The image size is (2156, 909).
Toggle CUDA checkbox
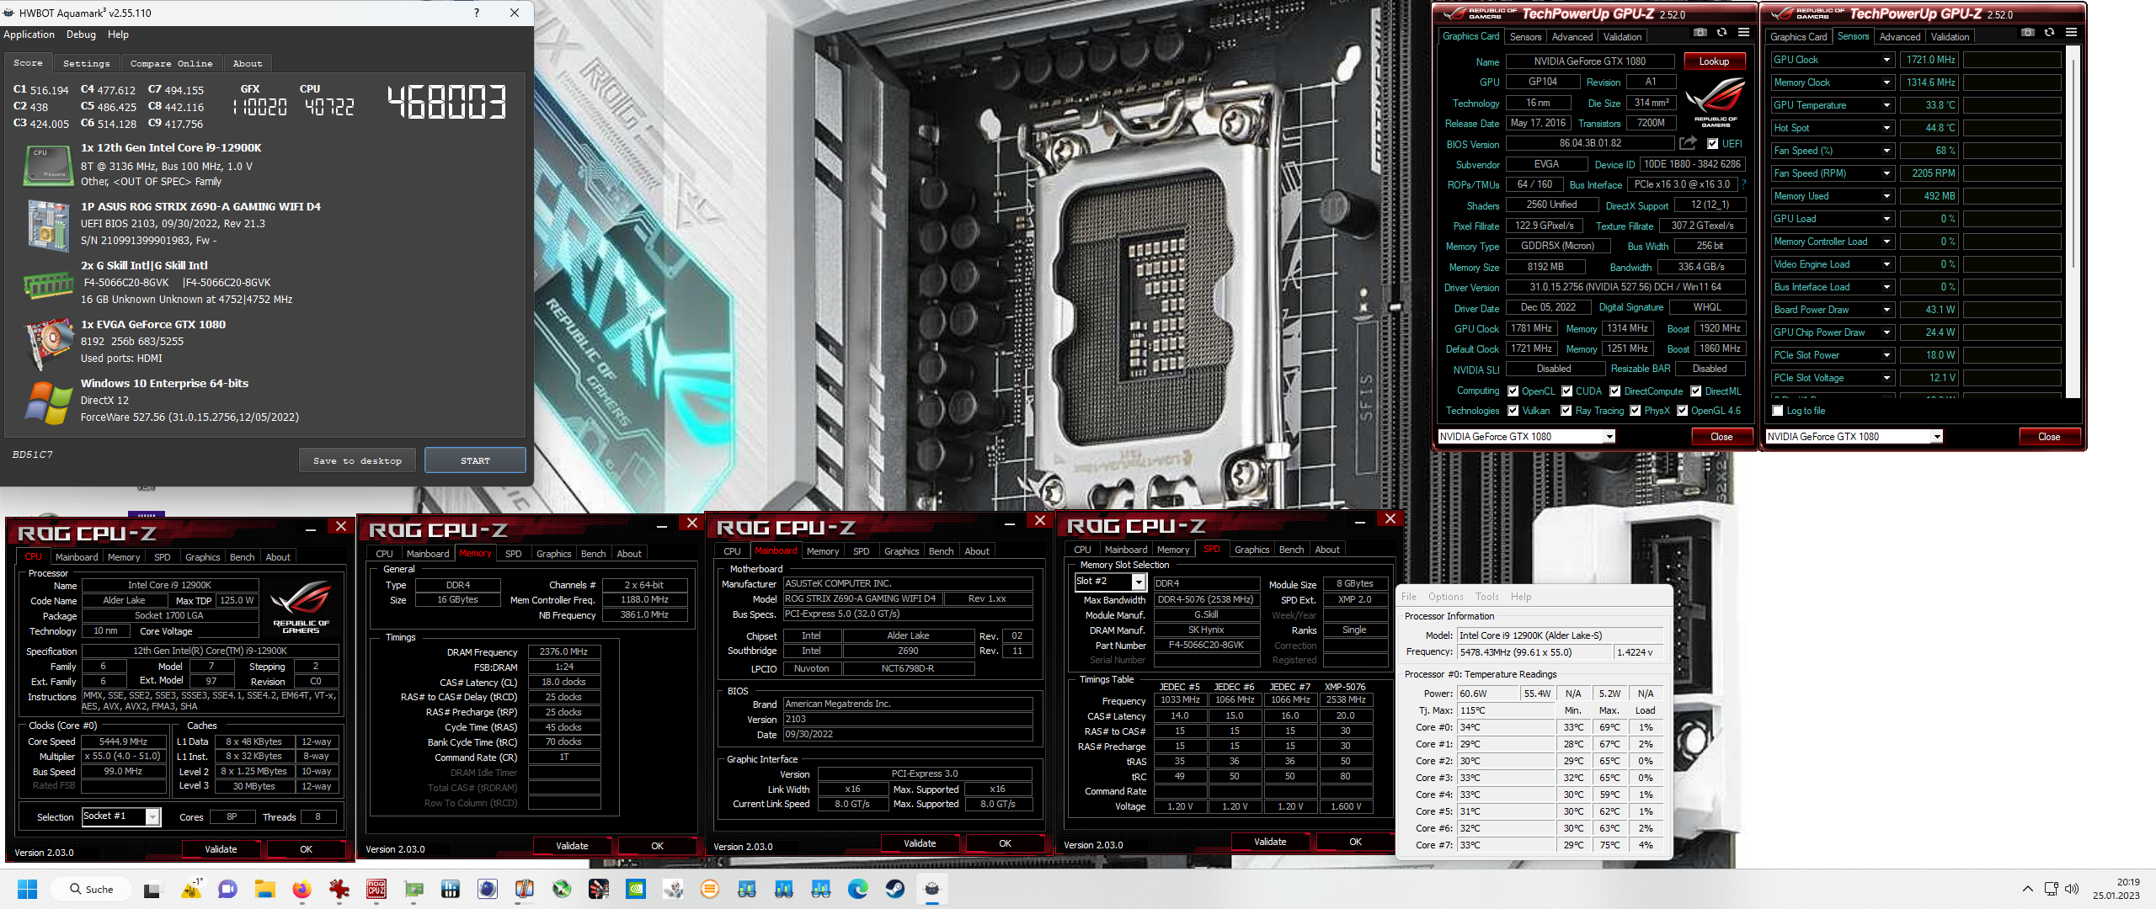1567,391
